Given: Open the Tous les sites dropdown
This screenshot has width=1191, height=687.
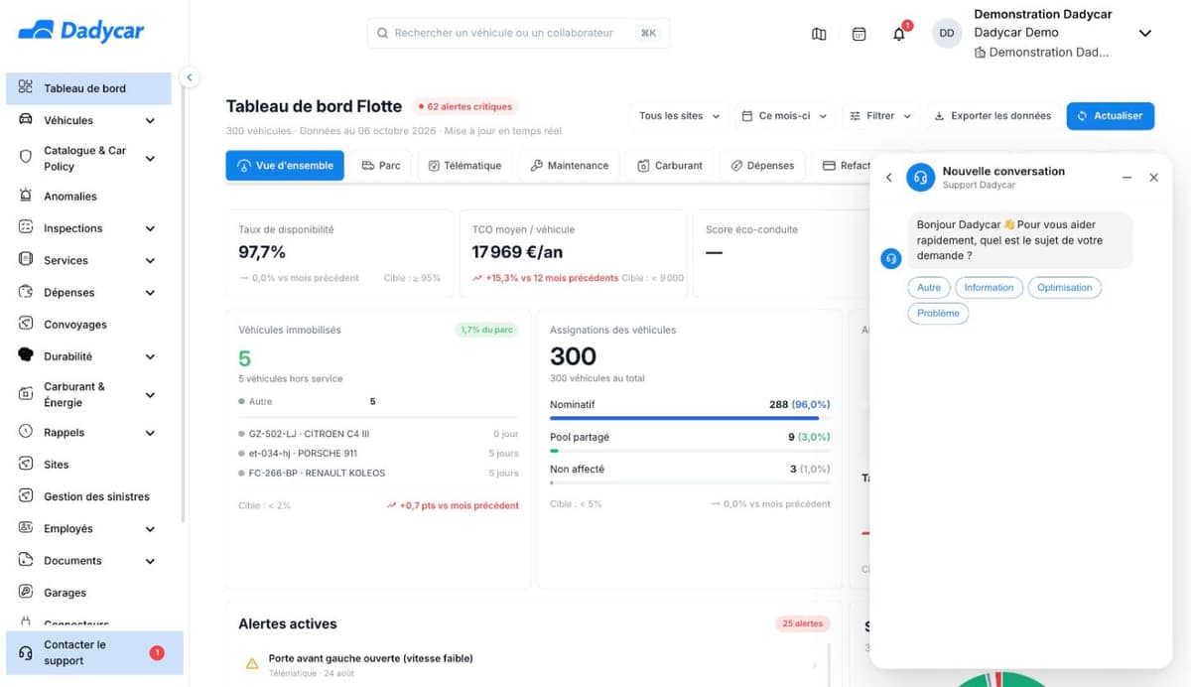Looking at the screenshot, I should [x=679, y=116].
